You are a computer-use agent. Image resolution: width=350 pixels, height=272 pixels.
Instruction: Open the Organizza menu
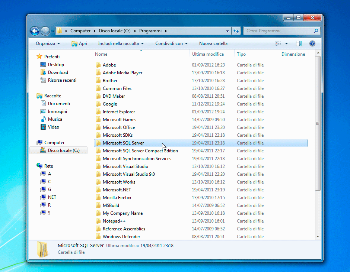(x=48, y=43)
